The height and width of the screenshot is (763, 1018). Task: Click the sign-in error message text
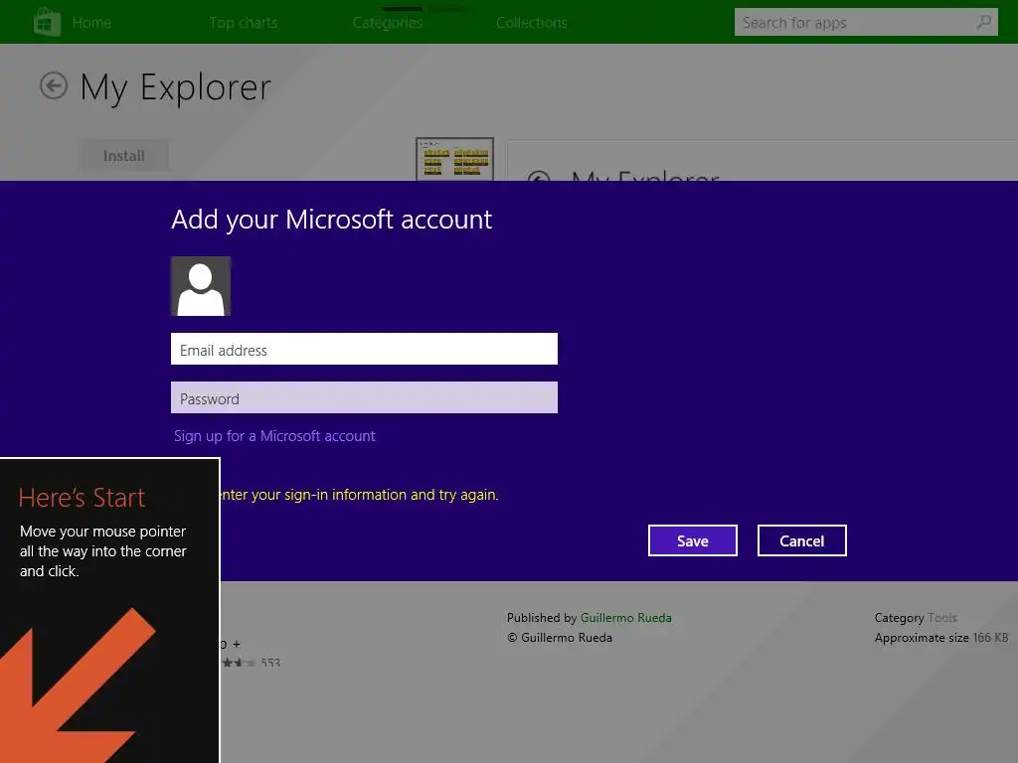click(x=360, y=495)
